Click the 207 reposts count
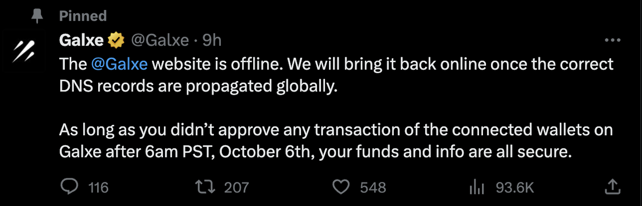This screenshot has width=642, height=206. click(236, 188)
